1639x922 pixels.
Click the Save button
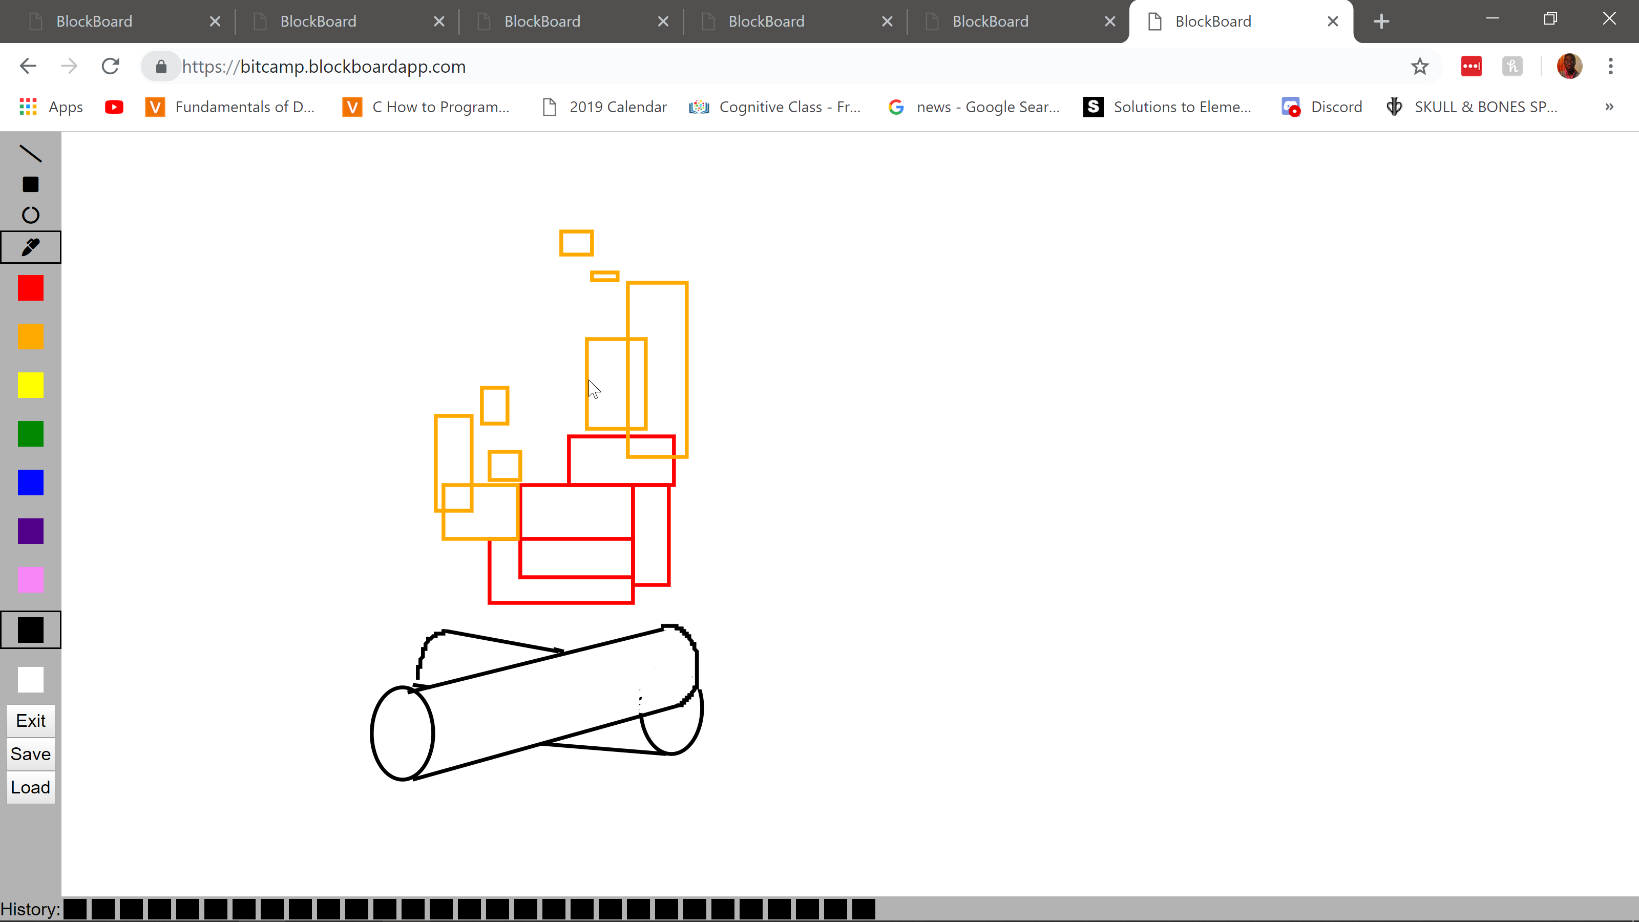(31, 754)
